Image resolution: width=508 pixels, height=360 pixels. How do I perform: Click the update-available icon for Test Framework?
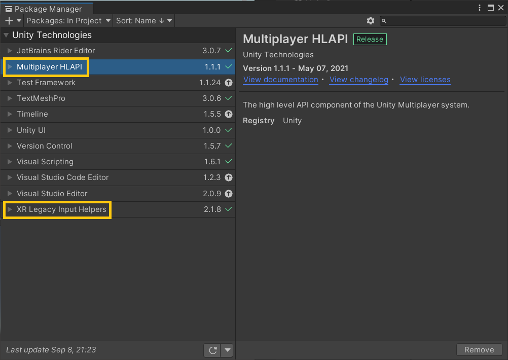tap(229, 83)
